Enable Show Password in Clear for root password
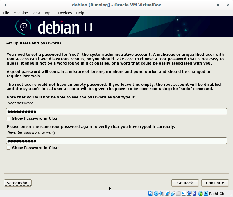The height and width of the screenshot is (197, 233). (x=8, y=119)
